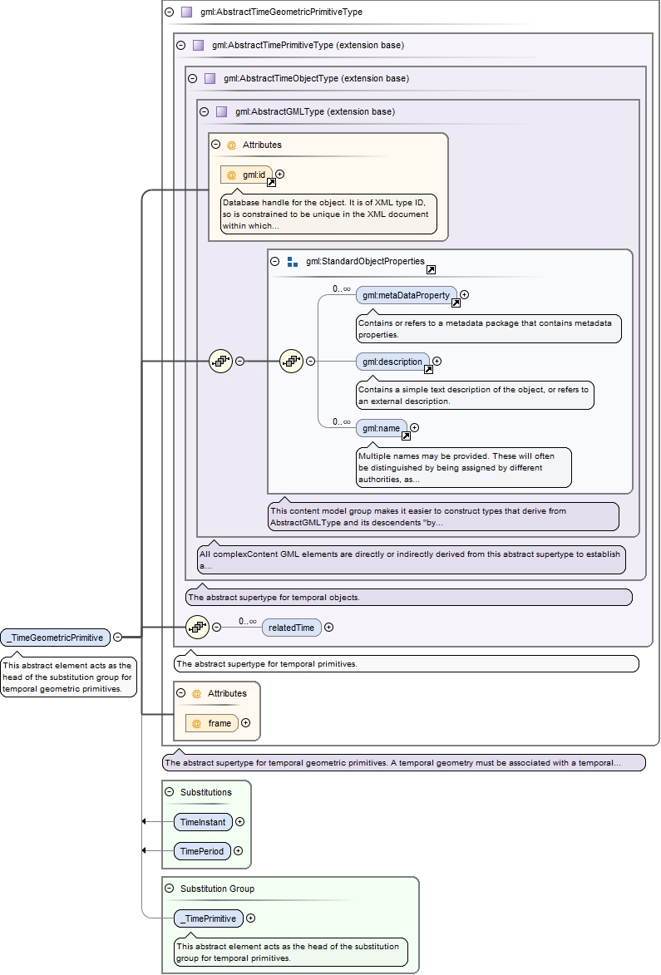661x975 pixels.
Task: Expand _TimePrimitive plus button
Action: [250, 918]
